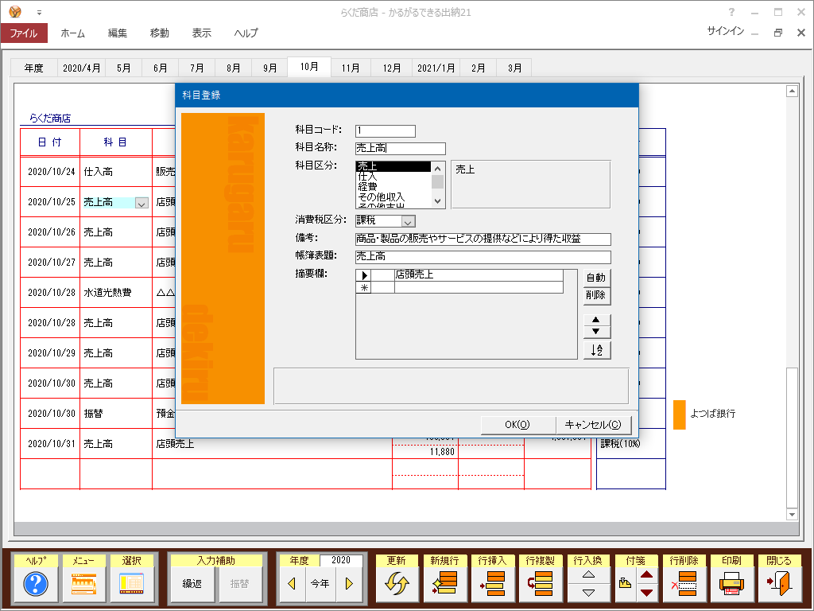Switch to the 年度 tab
This screenshot has height=611, width=814.
(33, 68)
